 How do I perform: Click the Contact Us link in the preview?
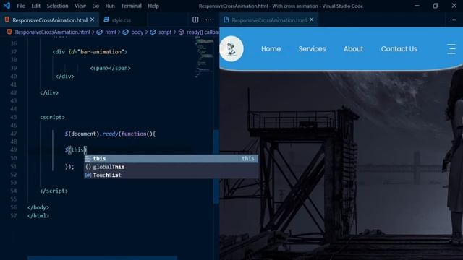[x=399, y=49]
